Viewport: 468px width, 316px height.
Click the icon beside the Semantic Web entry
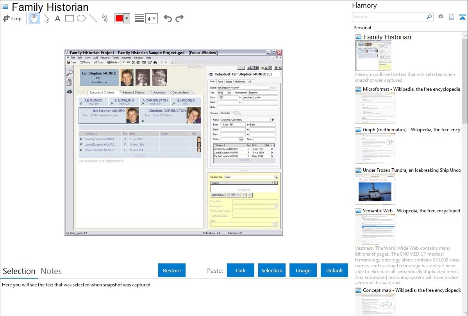(x=358, y=211)
